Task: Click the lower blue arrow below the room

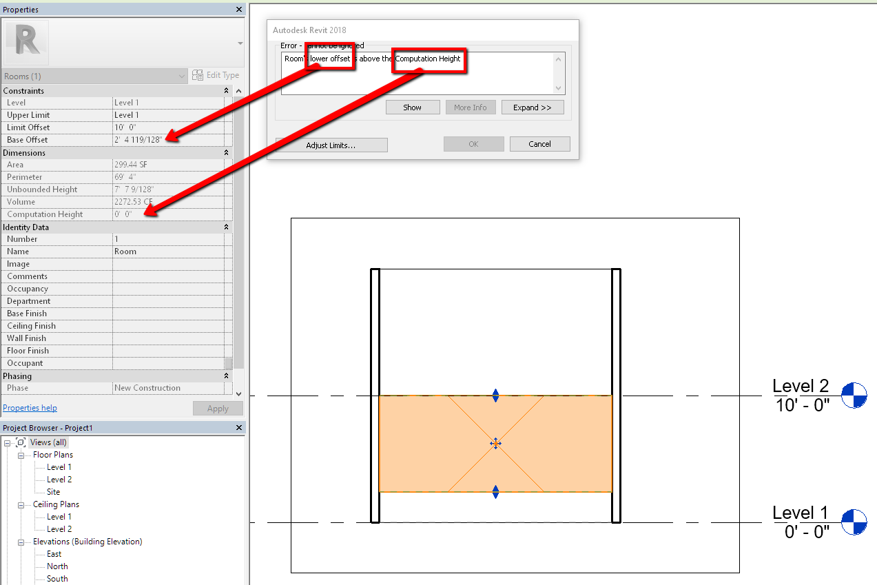Action: coord(495,492)
